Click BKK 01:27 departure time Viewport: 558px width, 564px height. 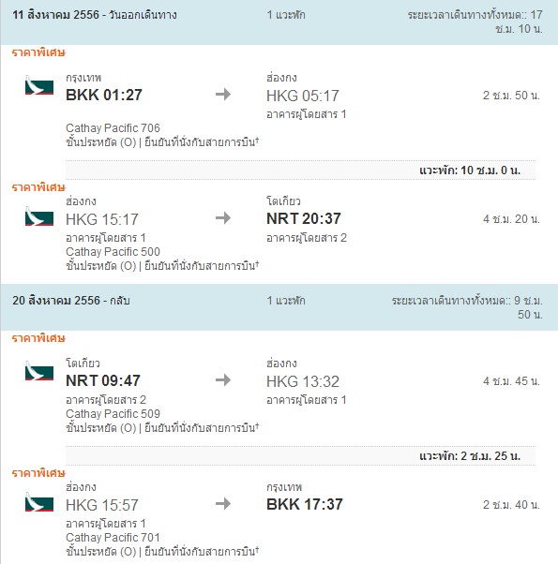104,95
